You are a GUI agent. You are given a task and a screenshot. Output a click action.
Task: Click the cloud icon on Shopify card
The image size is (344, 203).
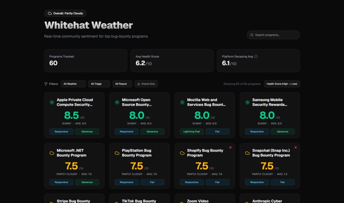pos(182,153)
